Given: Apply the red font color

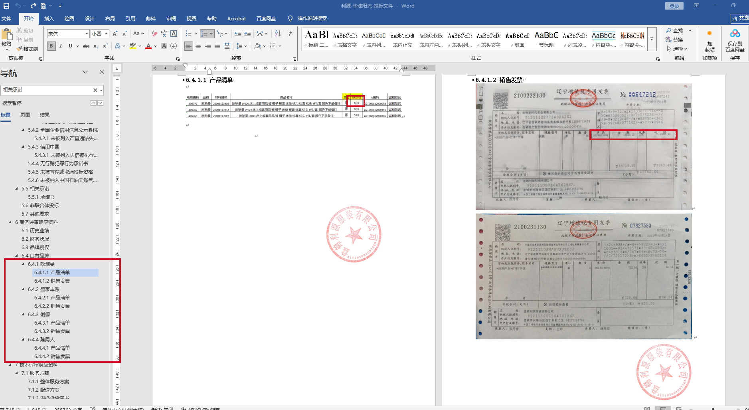Looking at the screenshot, I should point(148,46).
